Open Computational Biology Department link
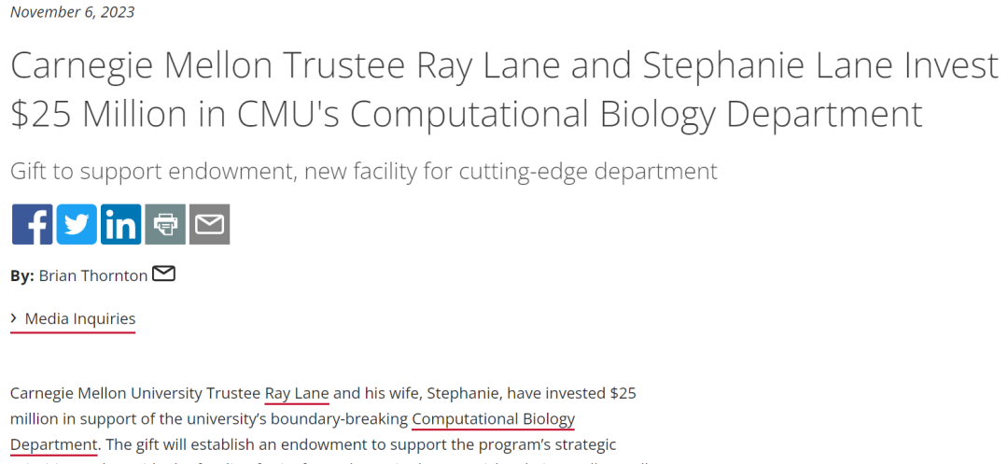This screenshot has width=1008, height=464. pyautogui.click(x=493, y=418)
